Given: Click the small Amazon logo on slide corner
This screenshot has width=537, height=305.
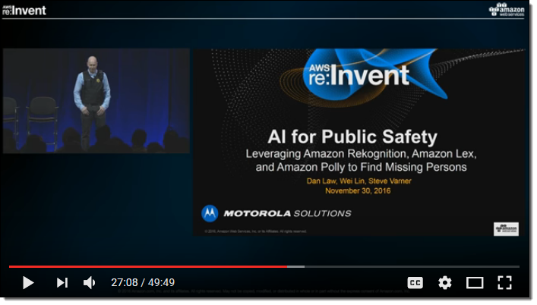Looking at the screenshot, I should pyautogui.click(x=506, y=229).
